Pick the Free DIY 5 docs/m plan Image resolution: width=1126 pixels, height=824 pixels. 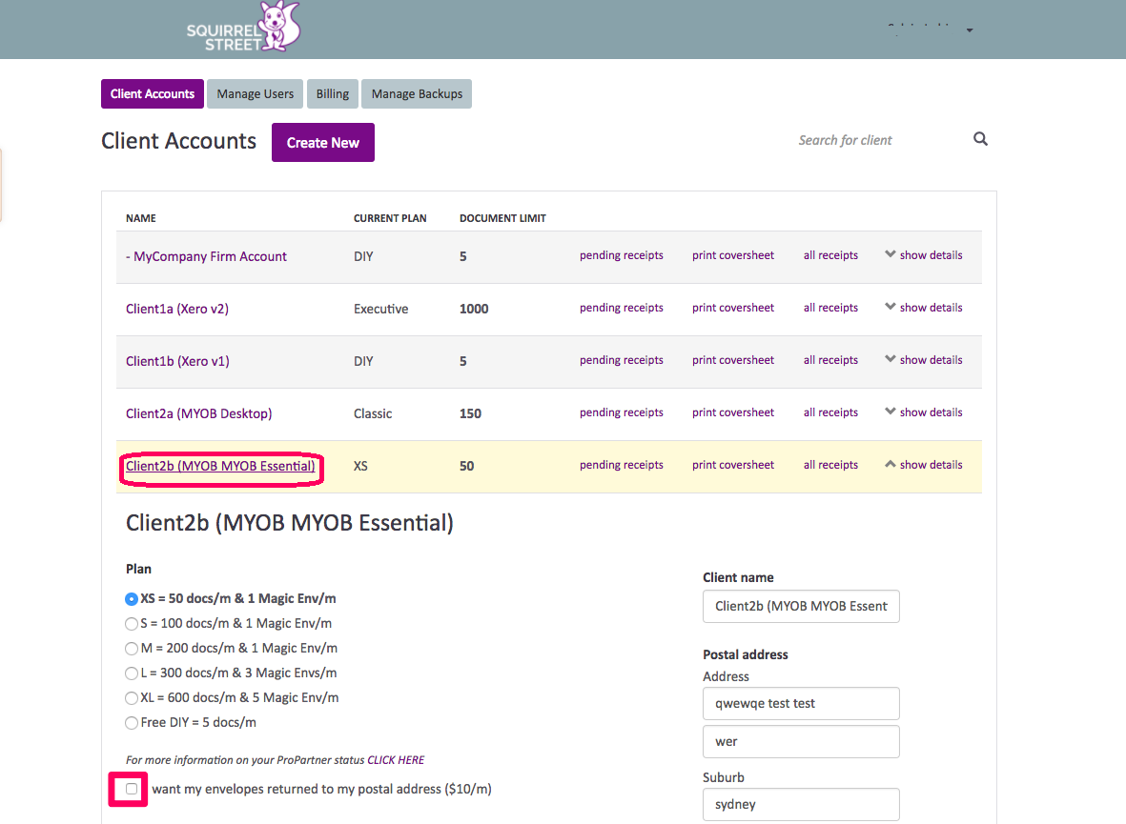click(x=132, y=723)
